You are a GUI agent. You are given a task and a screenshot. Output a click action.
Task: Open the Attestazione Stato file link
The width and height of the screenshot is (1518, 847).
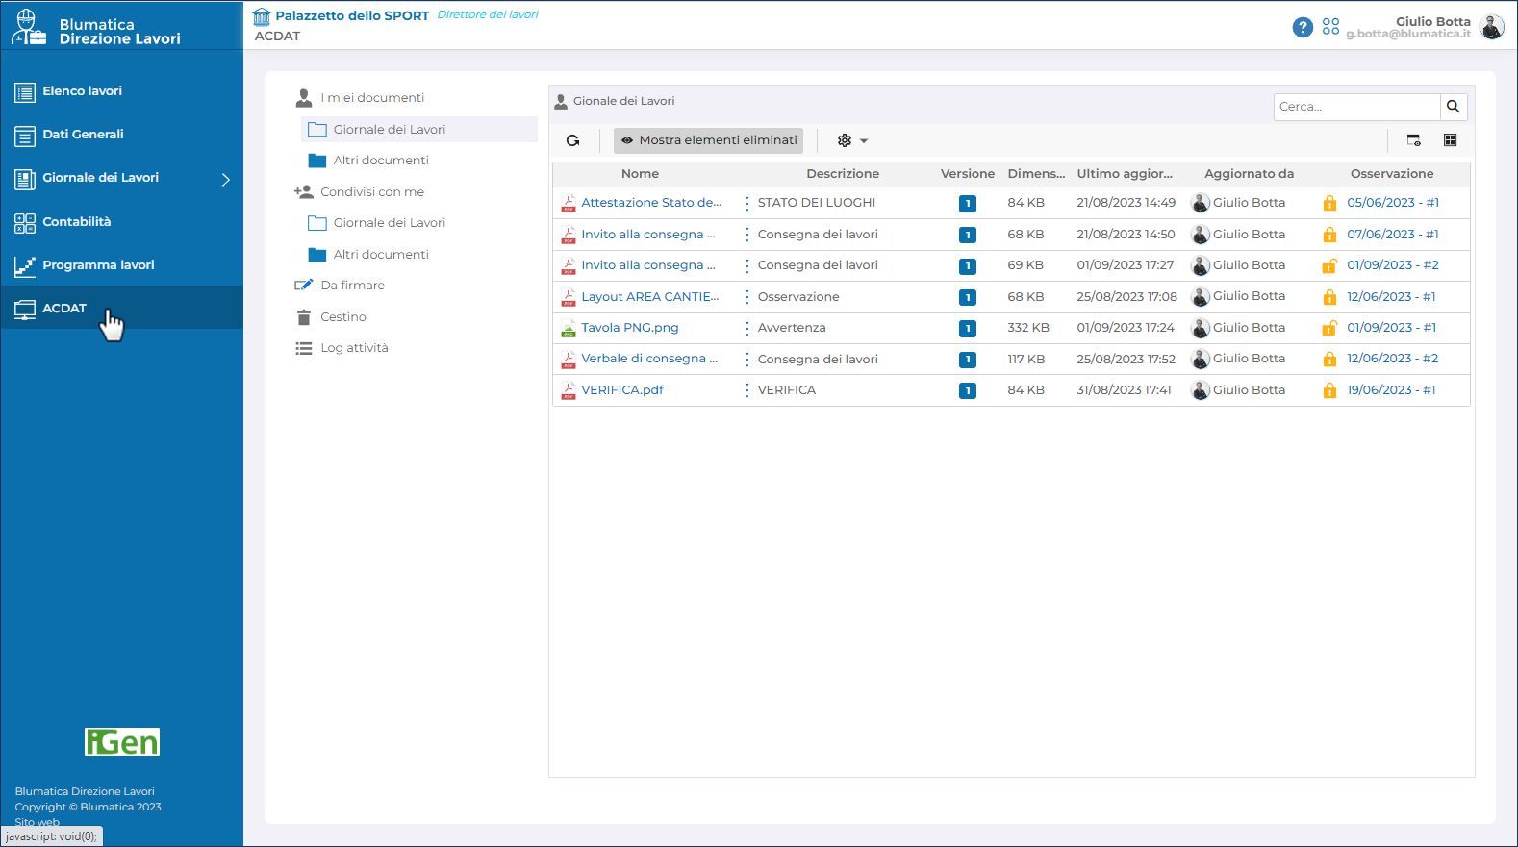coord(650,203)
